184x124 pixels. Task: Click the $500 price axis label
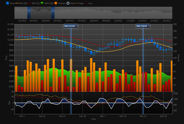(x=12, y=66)
